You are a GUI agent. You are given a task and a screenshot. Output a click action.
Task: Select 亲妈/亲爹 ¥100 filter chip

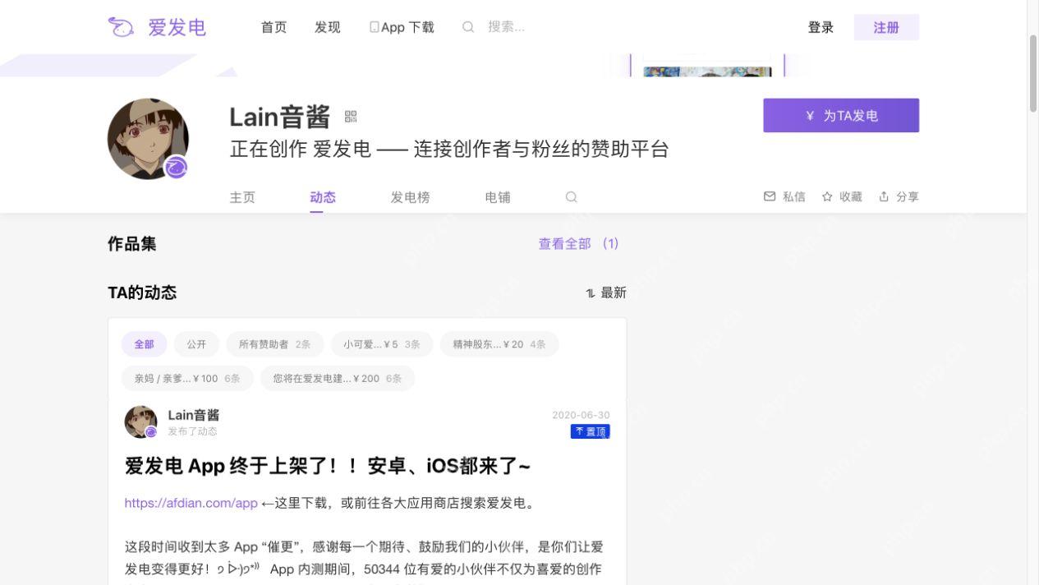coord(187,379)
